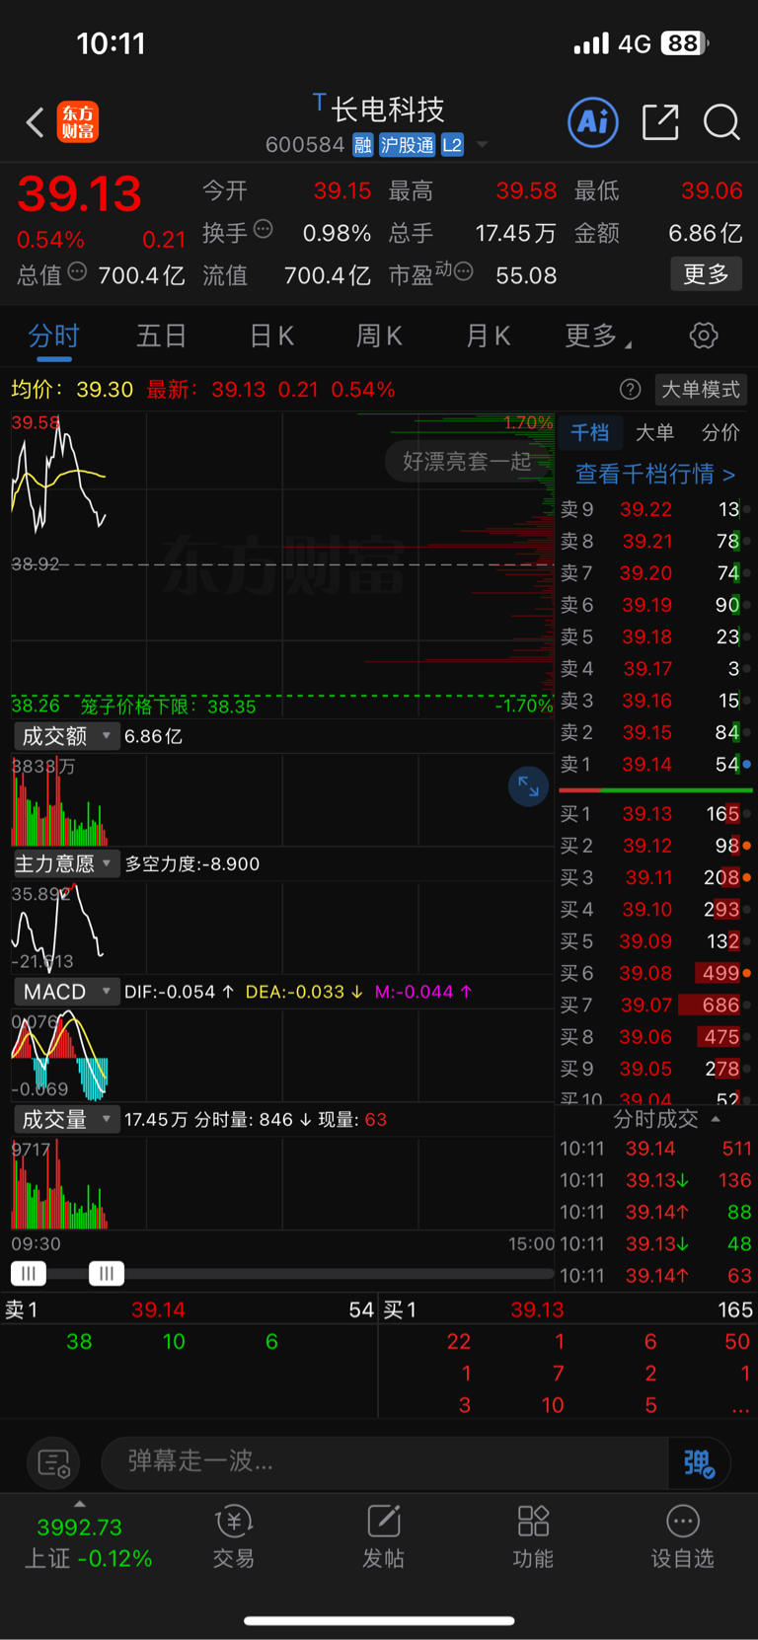Tap left timeline range handle
The width and height of the screenshot is (758, 1640).
pos(29,1274)
